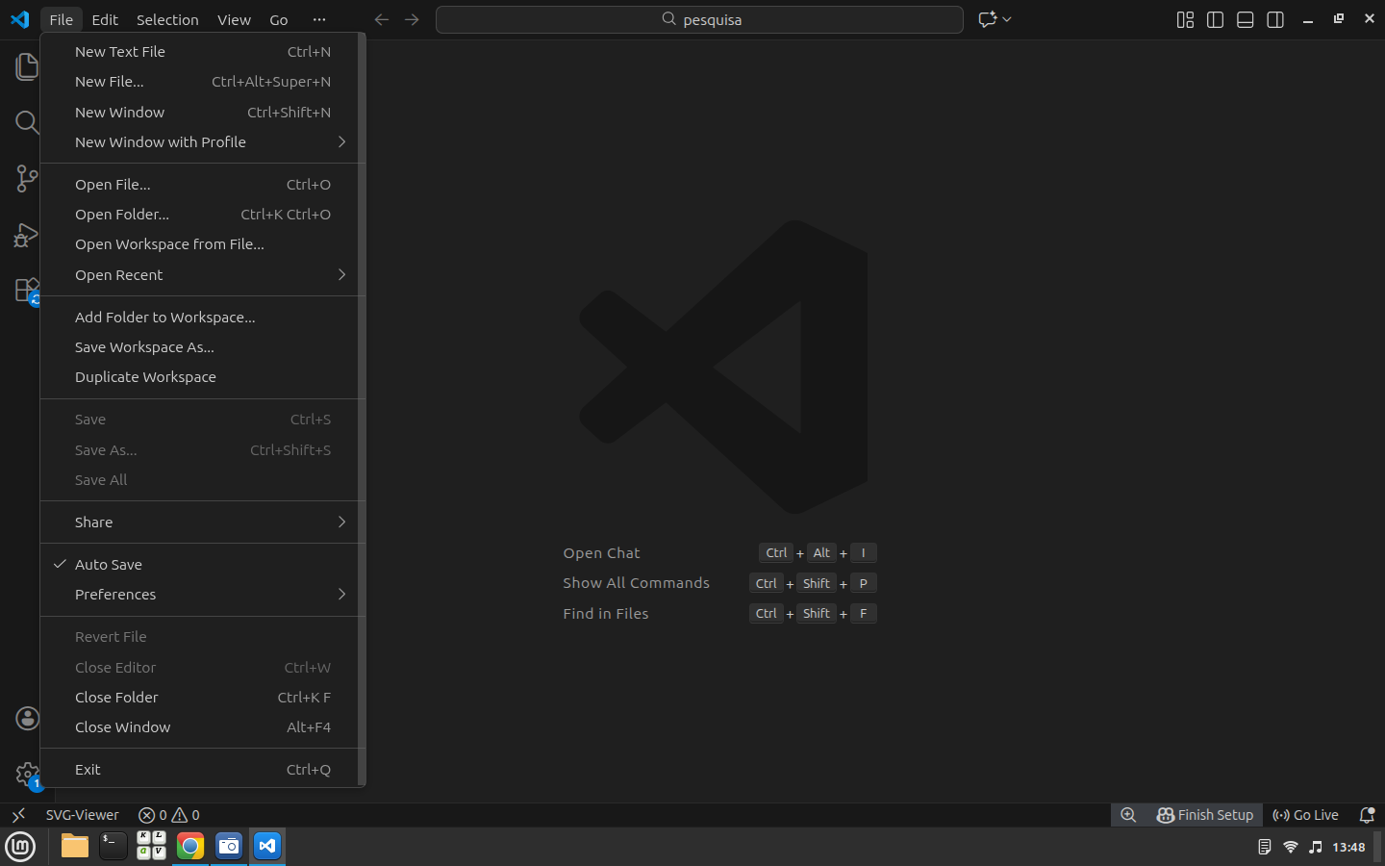Click the Go Live button
The height and width of the screenshot is (866, 1385).
coord(1305,815)
